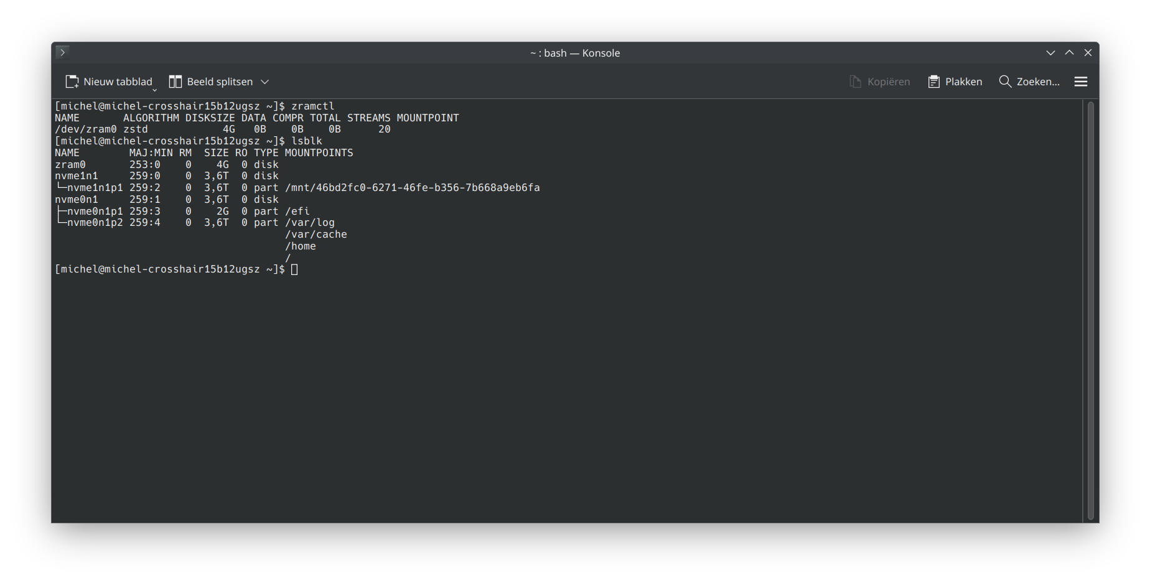
Task: Click the nvme0n1p2 row in lsblk output
Action: coord(95,223)
